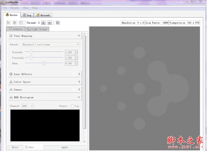Step the Postscale value spinner
Viewport: 207px width, 151px height.
tap(76, 58)
